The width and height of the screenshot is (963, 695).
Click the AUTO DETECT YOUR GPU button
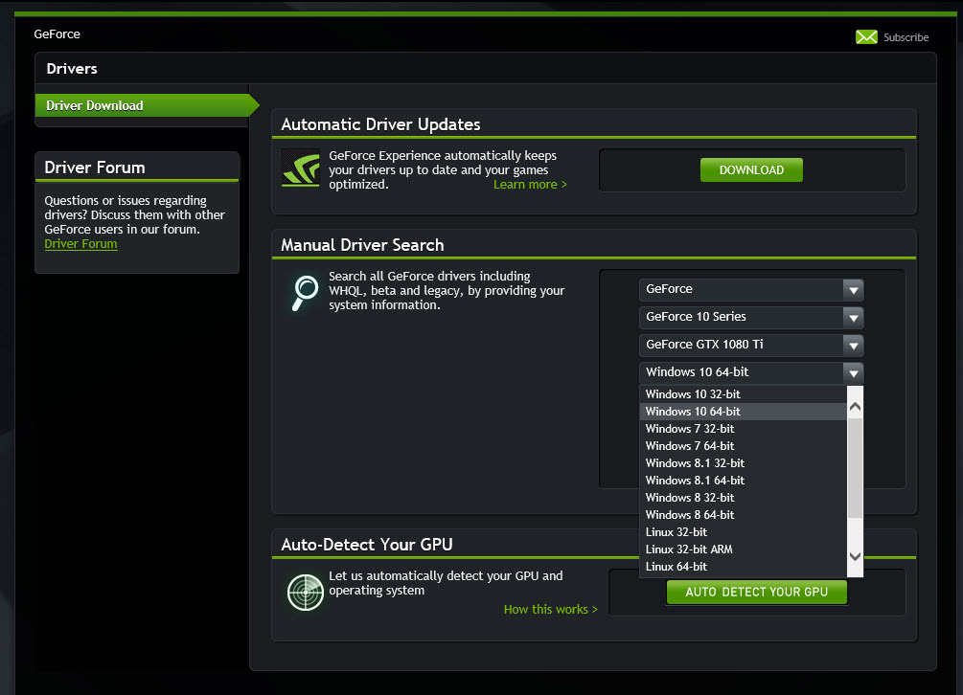(x=756, y=592)
